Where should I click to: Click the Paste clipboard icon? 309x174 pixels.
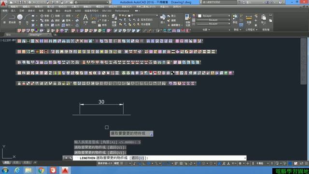coord(264,18)
